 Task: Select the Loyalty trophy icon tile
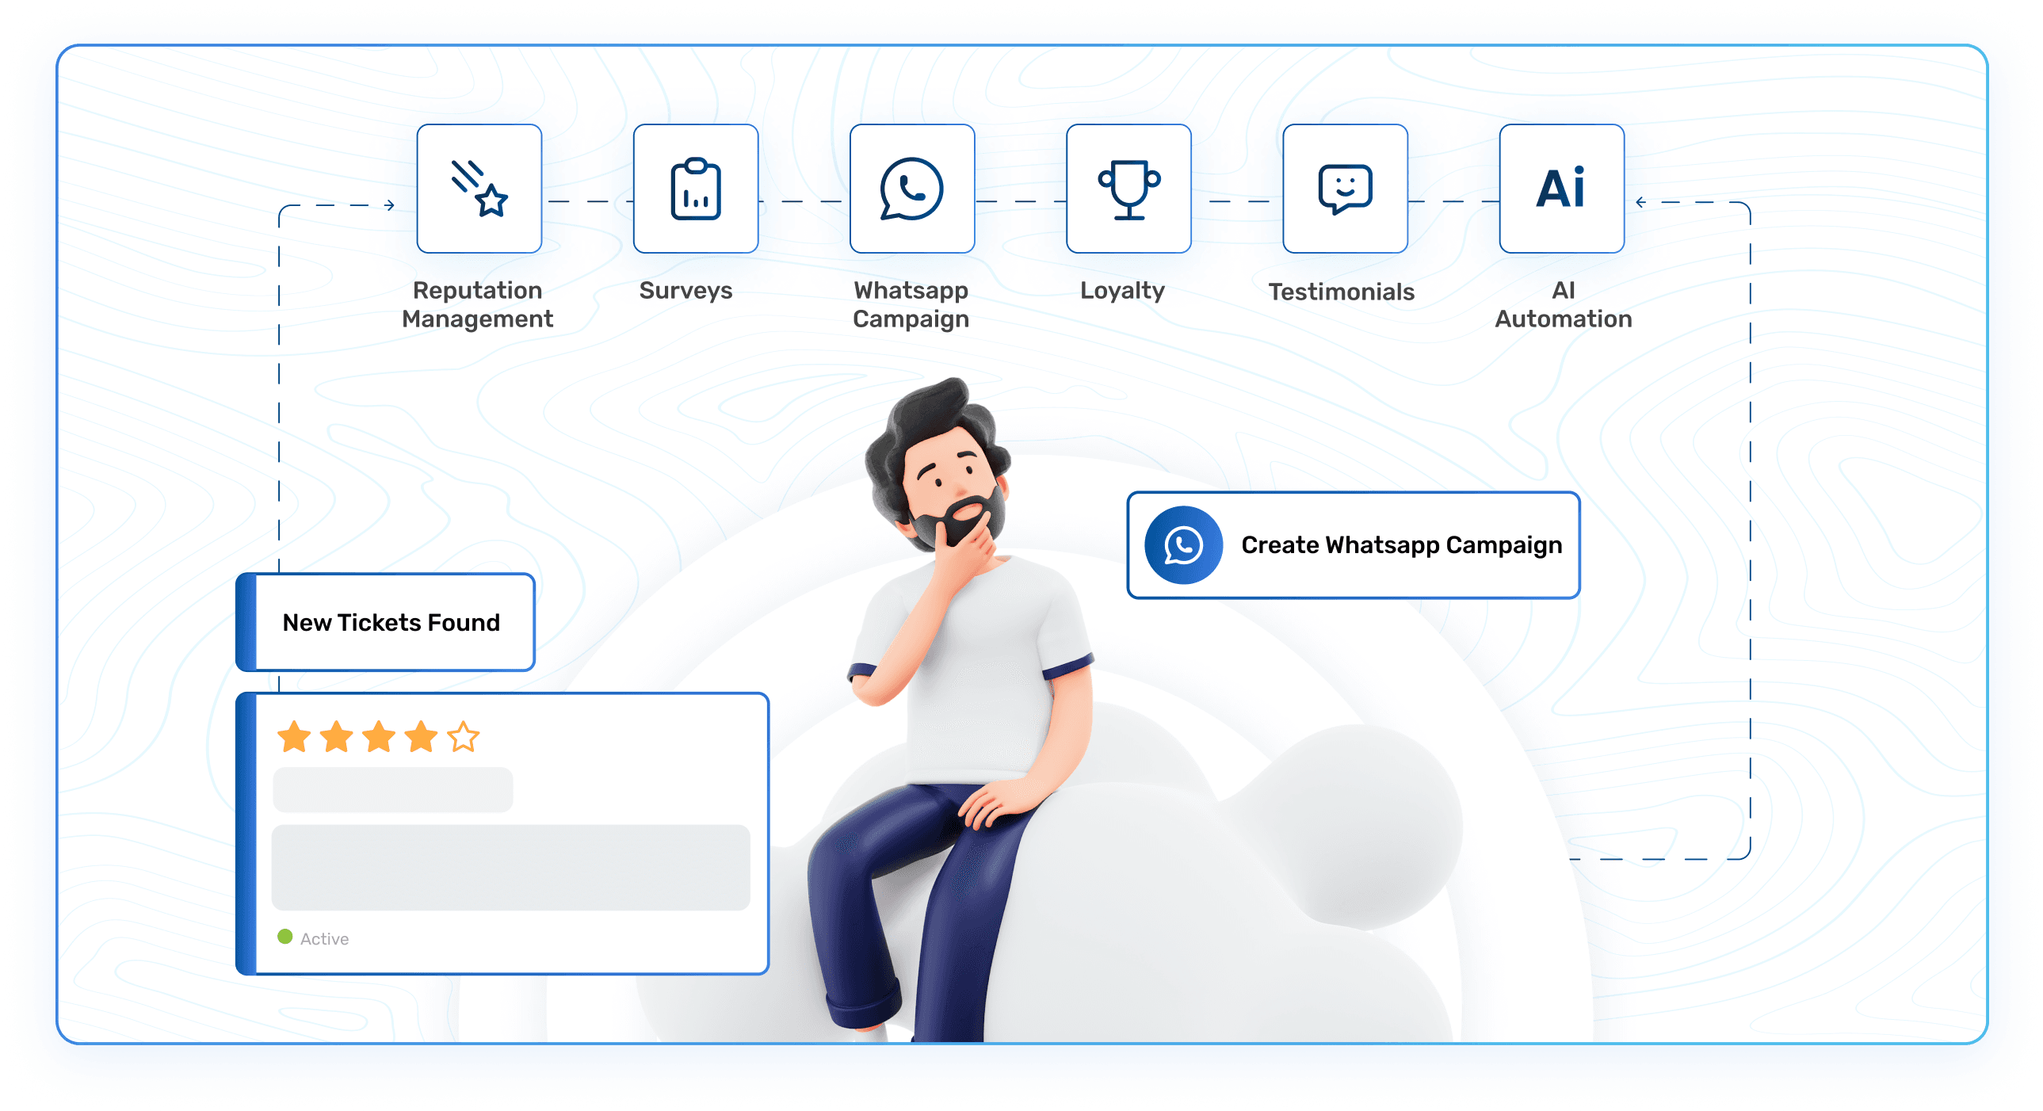click(x=1128, y=189)
